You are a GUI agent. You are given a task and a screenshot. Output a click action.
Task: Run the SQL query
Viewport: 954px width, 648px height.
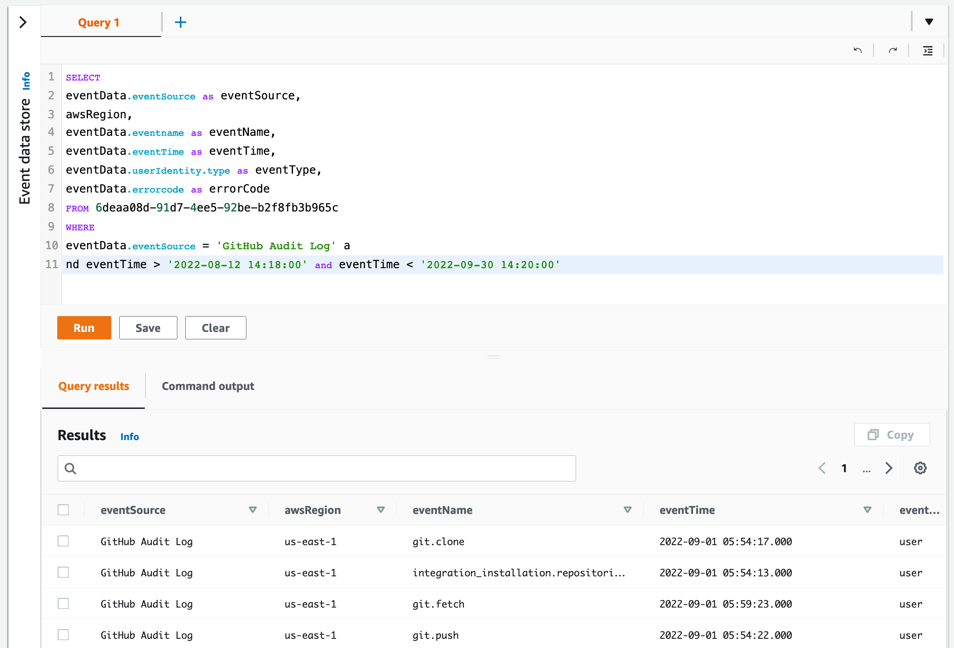coord(84,328)
